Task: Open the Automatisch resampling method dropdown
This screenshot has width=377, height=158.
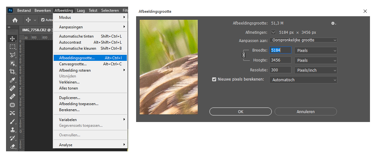Action: 303,80
